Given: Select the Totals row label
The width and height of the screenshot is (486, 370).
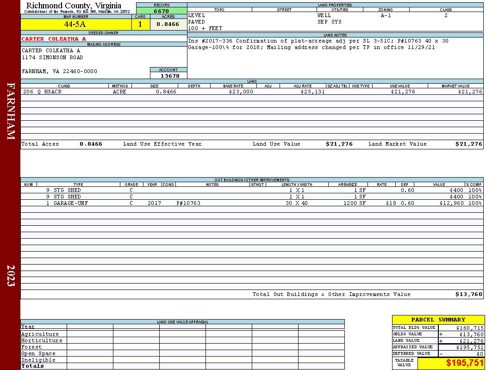Looking at the screenshot, I should tap(32, 366).
